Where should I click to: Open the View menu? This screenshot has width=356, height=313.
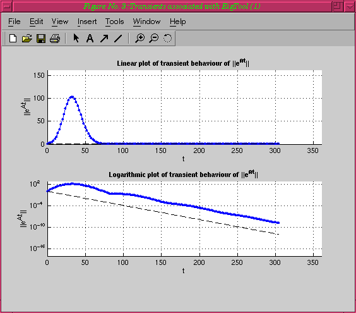tap(60, 21)
